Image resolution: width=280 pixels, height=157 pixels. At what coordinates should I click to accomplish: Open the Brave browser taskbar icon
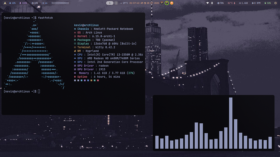point(172,3)
